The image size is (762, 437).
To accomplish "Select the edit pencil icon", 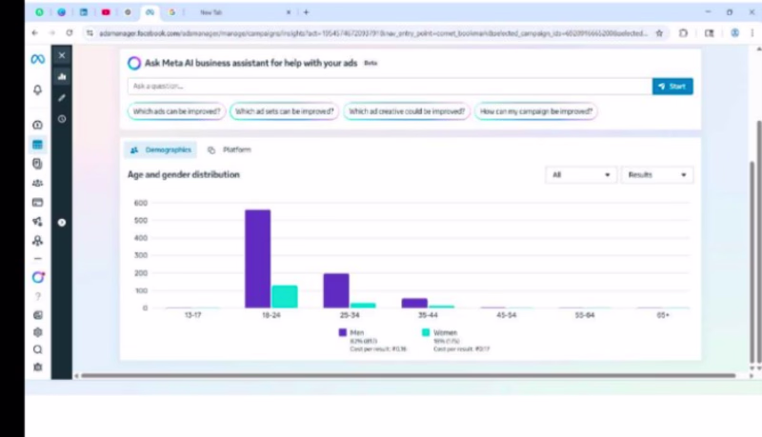I will 62,98.
